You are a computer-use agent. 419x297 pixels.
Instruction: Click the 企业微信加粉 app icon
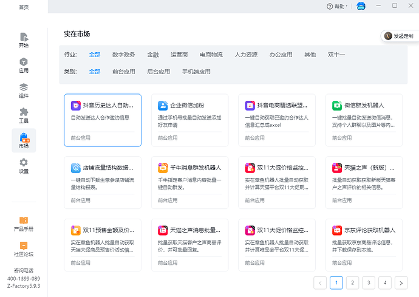point(163,105)
